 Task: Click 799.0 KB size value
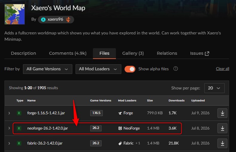[155, 113]
